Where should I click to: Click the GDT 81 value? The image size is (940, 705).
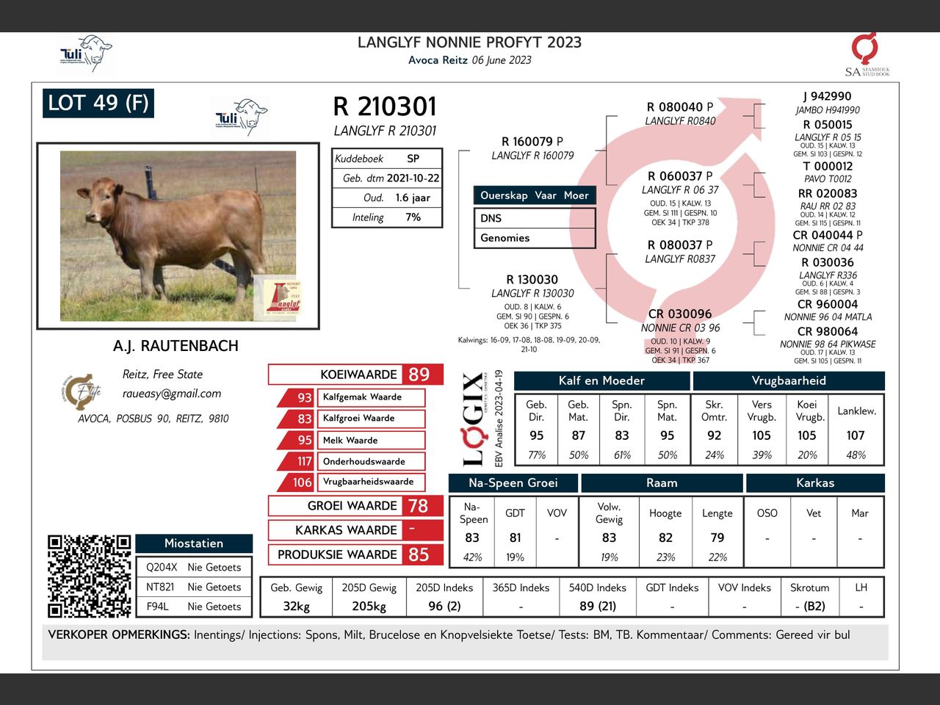(515, 538)
